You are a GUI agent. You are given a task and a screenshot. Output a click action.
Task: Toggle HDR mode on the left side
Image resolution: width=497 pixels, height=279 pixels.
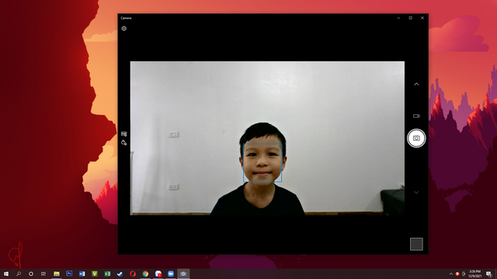[x=124, y=134]
